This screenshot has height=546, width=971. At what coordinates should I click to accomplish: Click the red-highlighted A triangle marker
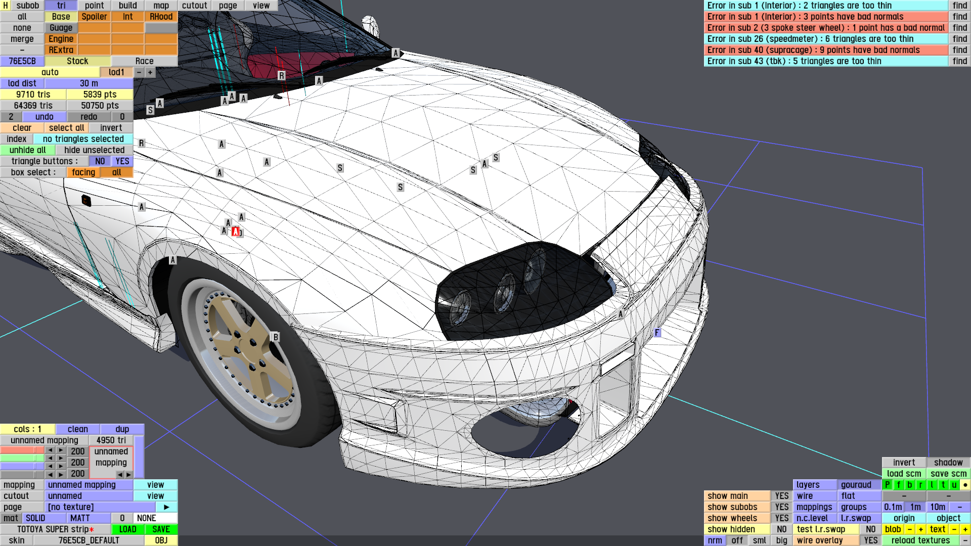[235, 232]
